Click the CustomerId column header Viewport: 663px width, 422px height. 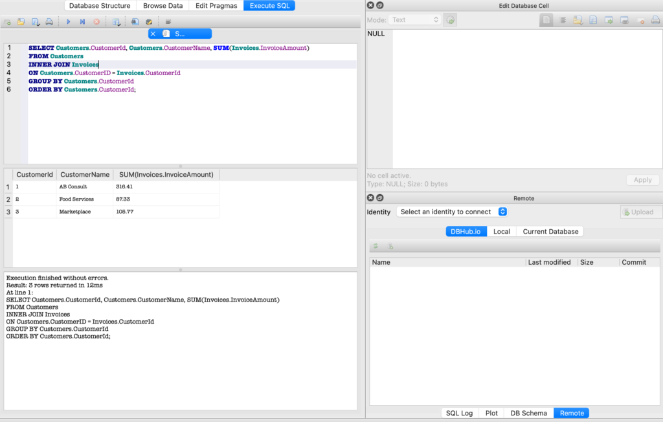[x=35, y=175]
